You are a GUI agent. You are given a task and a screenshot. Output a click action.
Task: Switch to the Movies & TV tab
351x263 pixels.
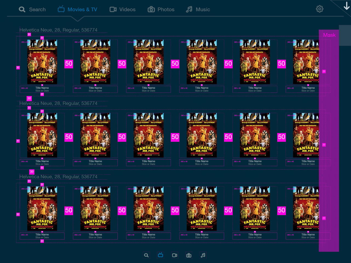(x=82, y=9)
